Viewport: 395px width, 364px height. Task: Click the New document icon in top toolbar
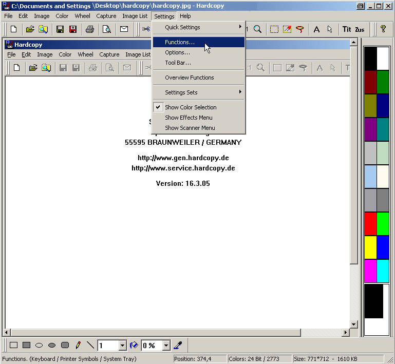click(x=13, y=29)
